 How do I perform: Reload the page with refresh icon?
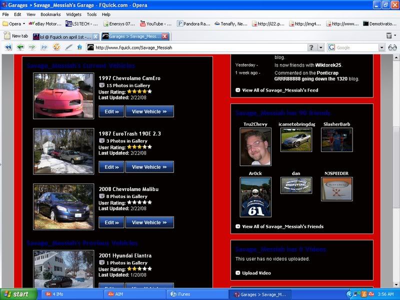[x=56, y=47]
